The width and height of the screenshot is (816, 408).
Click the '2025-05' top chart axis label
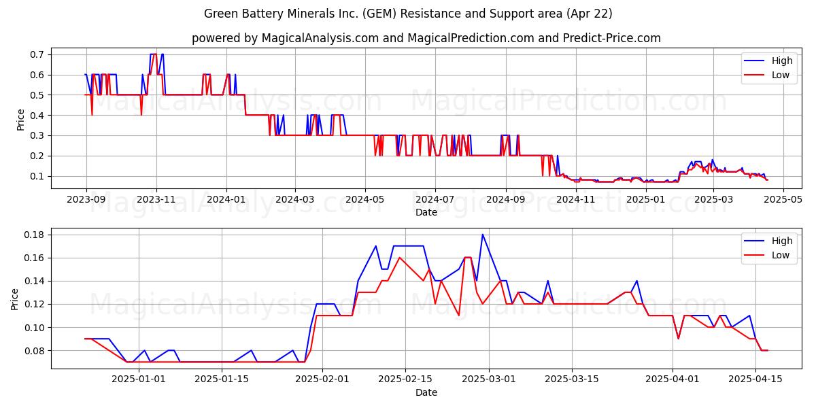[783, 200]
